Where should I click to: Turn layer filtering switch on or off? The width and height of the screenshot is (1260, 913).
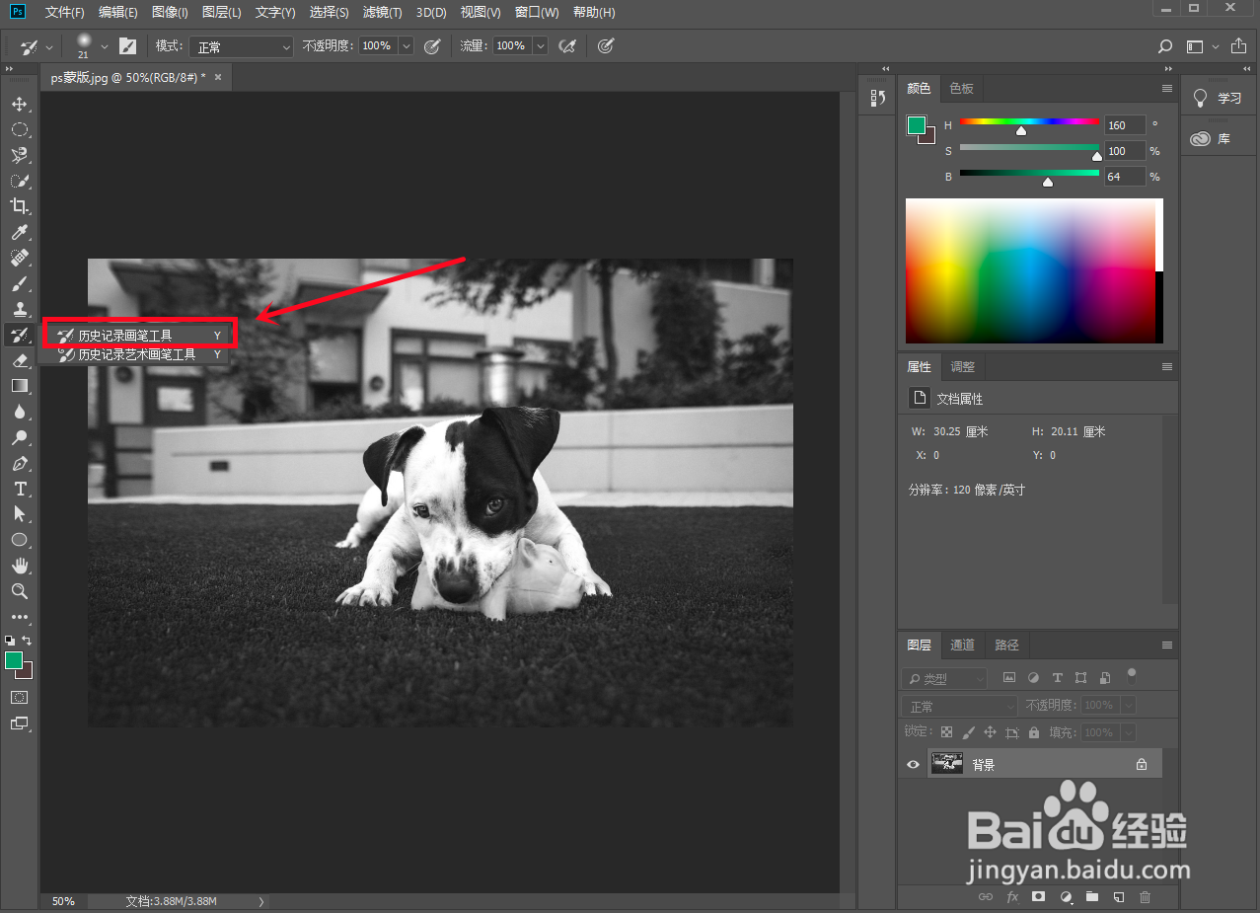point(1132,676)
